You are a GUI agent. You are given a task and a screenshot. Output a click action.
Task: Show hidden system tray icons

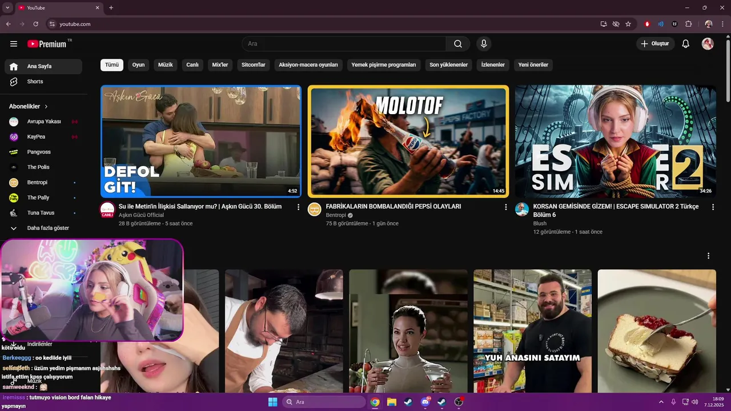click(661, 402)
